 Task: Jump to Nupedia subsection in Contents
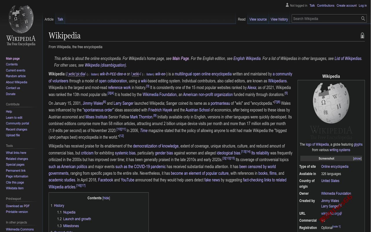(x=69, y=212)
